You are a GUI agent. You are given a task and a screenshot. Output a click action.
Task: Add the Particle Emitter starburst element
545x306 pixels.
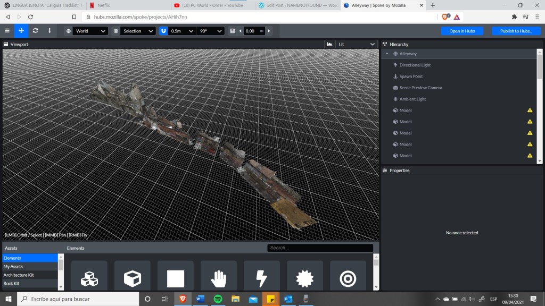click(x=304, y=278)
